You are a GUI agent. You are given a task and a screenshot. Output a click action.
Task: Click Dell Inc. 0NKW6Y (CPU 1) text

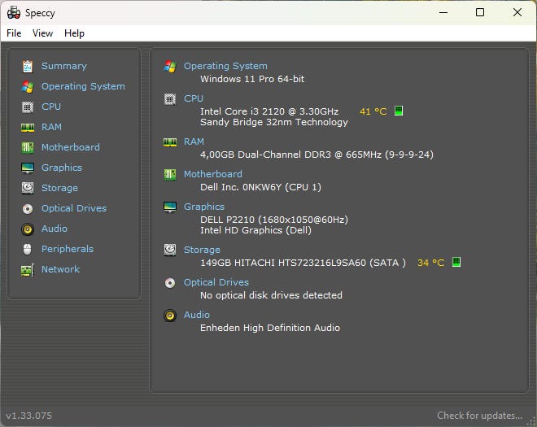[x=260, y=187]
